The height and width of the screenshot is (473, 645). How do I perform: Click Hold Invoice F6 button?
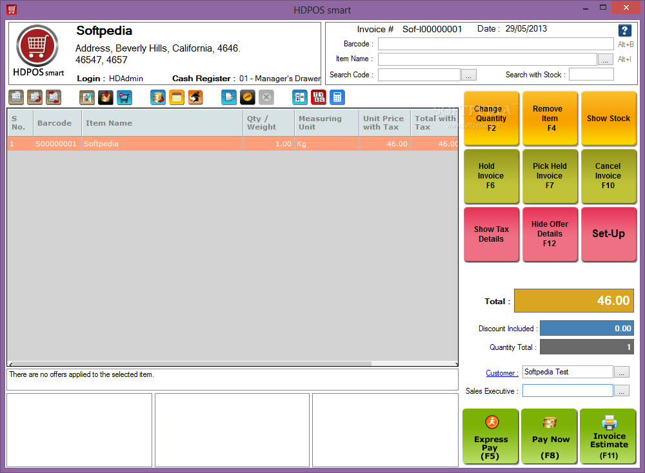pyautogui.click(x=491, y=176)
